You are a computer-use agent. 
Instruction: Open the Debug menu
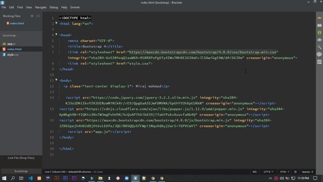[53, 7]
